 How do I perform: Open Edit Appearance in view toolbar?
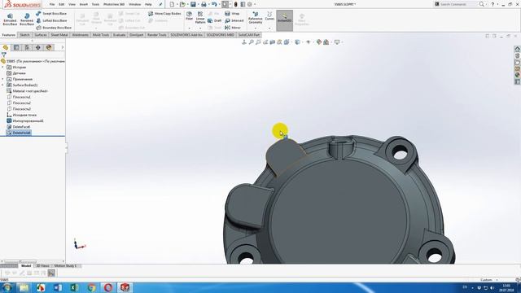(319, 42)
